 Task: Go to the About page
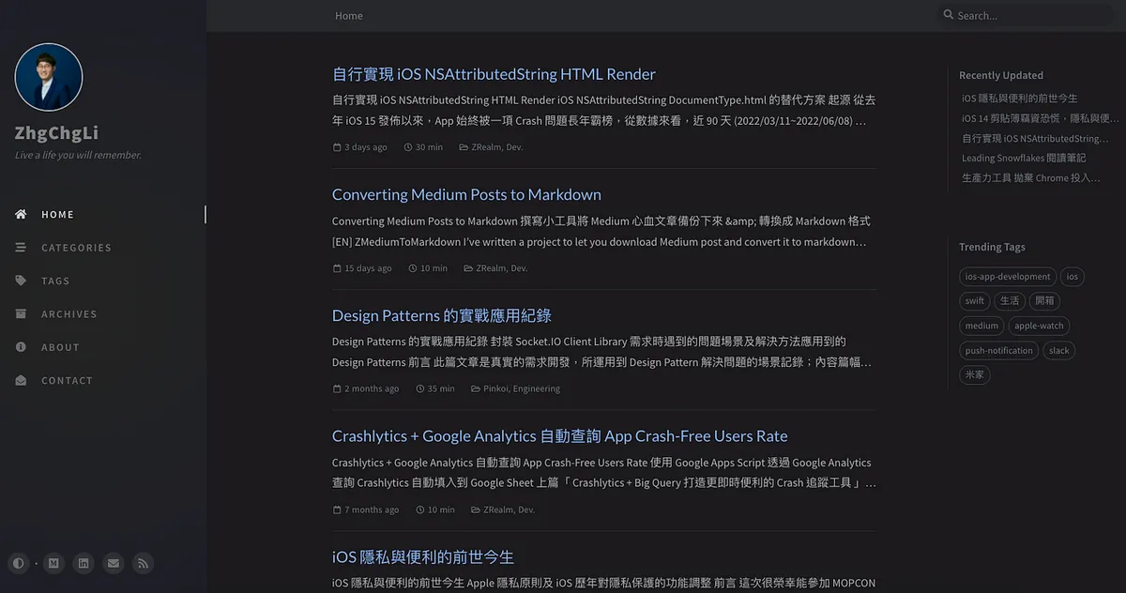click(60, 347)
